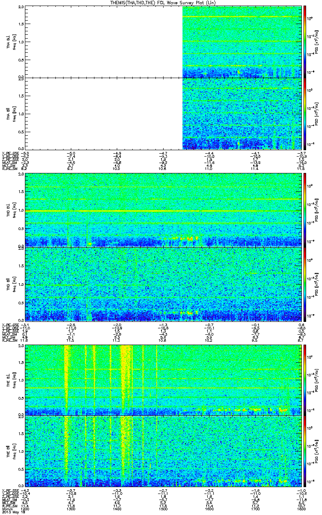Click the THA BL PSD color bar
Image resolution: width=322 pixels, height=515 pixels.
pyautogui.click(x=305, y=42)
